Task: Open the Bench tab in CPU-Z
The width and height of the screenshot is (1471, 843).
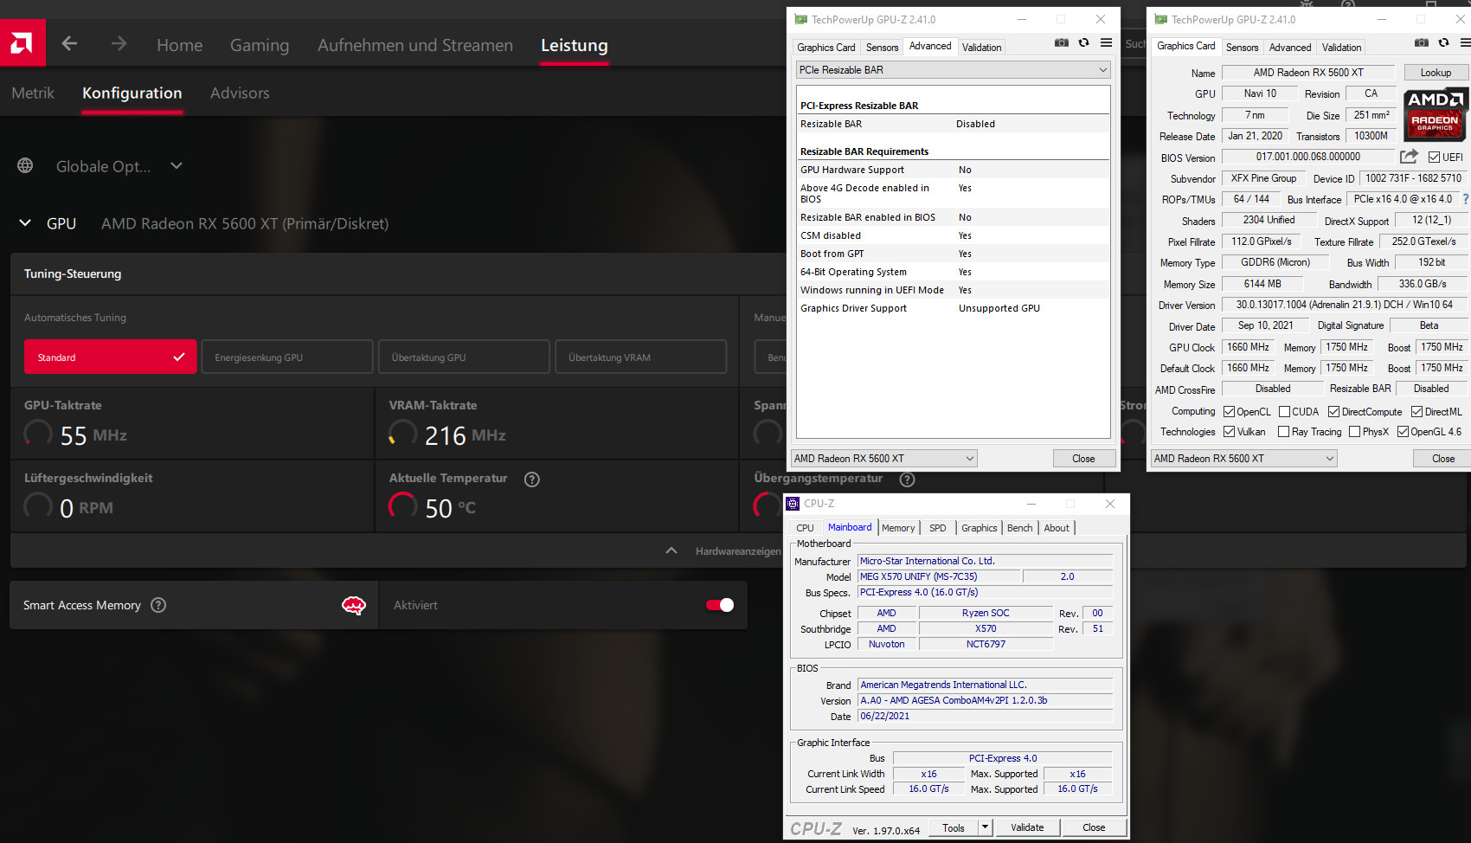Action: coord(1019,528)
